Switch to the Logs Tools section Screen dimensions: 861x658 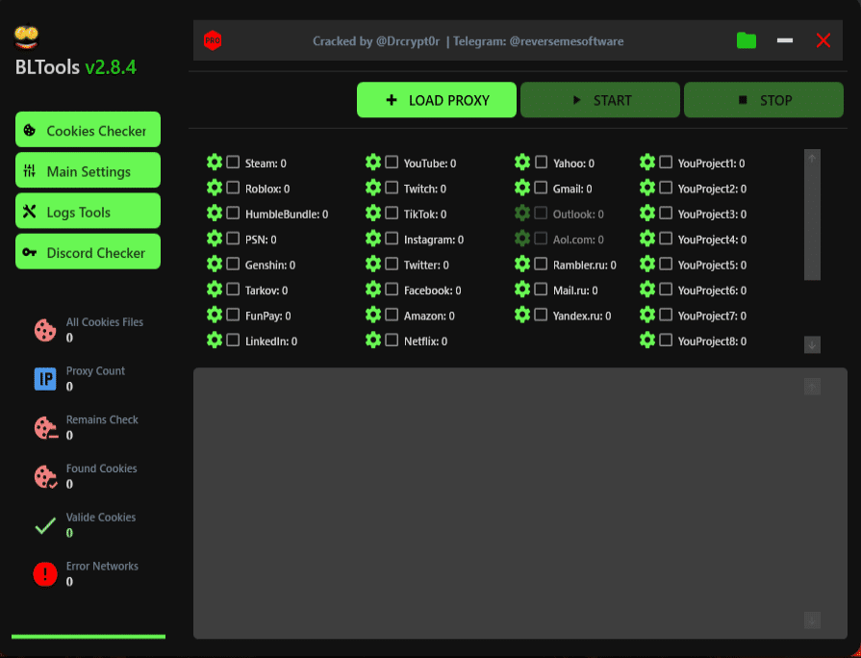point(88,212)
